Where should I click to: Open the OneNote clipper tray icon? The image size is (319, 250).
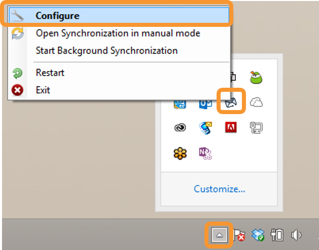pos(205,153)
